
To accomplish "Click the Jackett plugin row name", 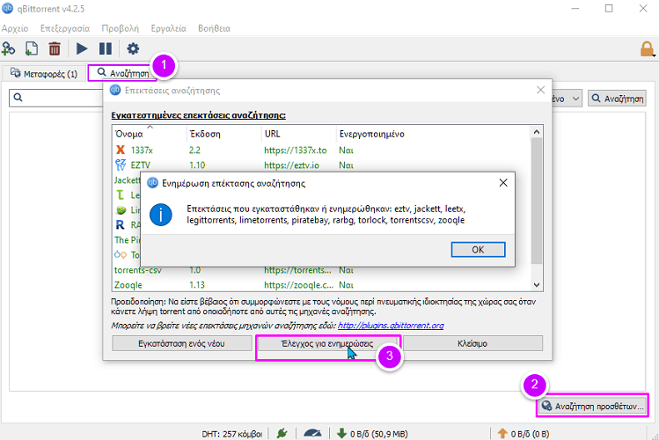I will coord(127,180).
